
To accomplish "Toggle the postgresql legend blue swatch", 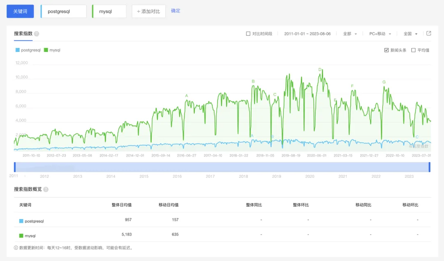I will point(18,50).
